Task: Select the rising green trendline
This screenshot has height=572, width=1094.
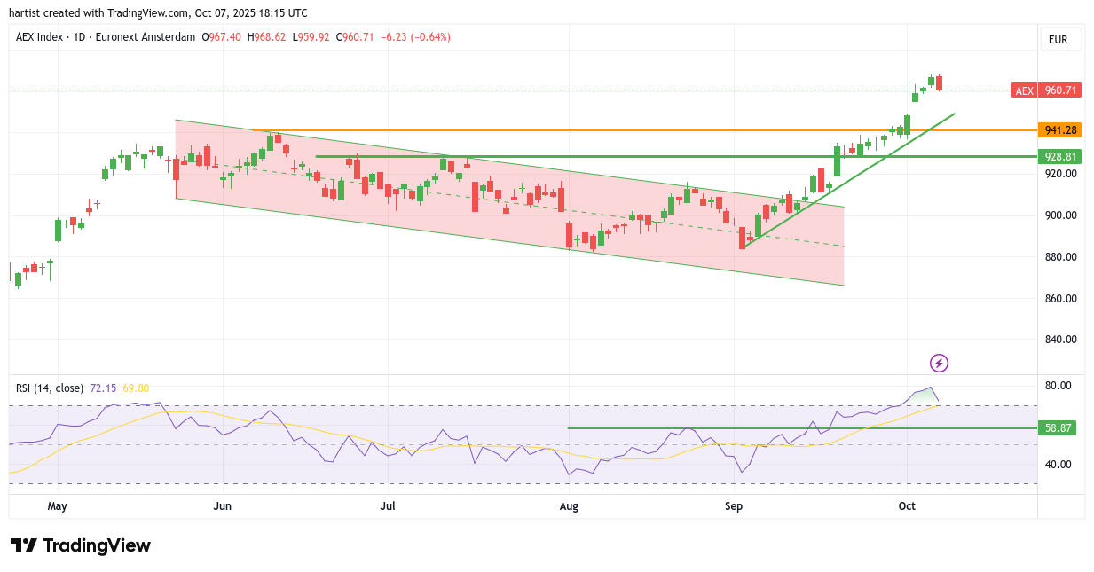Action: click(852, 178)
